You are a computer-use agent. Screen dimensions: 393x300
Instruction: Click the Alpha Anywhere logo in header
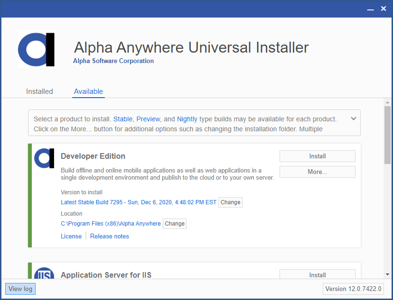37,50
